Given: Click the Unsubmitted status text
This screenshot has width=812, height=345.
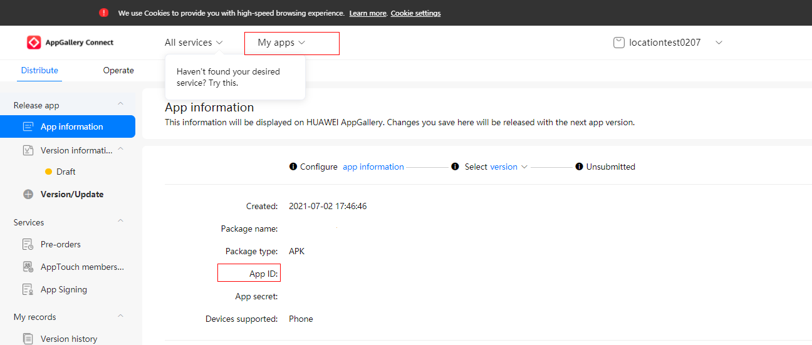Looking at the screenshot, I should tap(611, 167).
